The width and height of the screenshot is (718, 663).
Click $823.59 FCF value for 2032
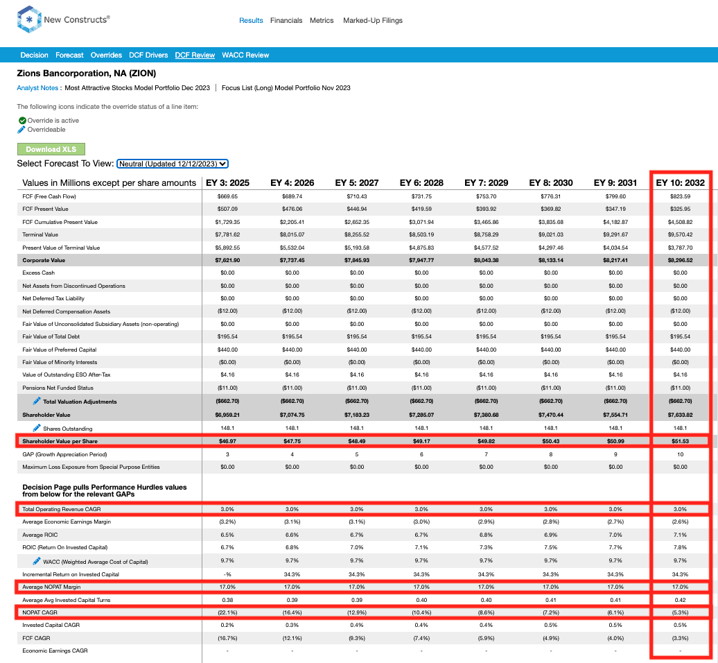[x=681, y=196]
